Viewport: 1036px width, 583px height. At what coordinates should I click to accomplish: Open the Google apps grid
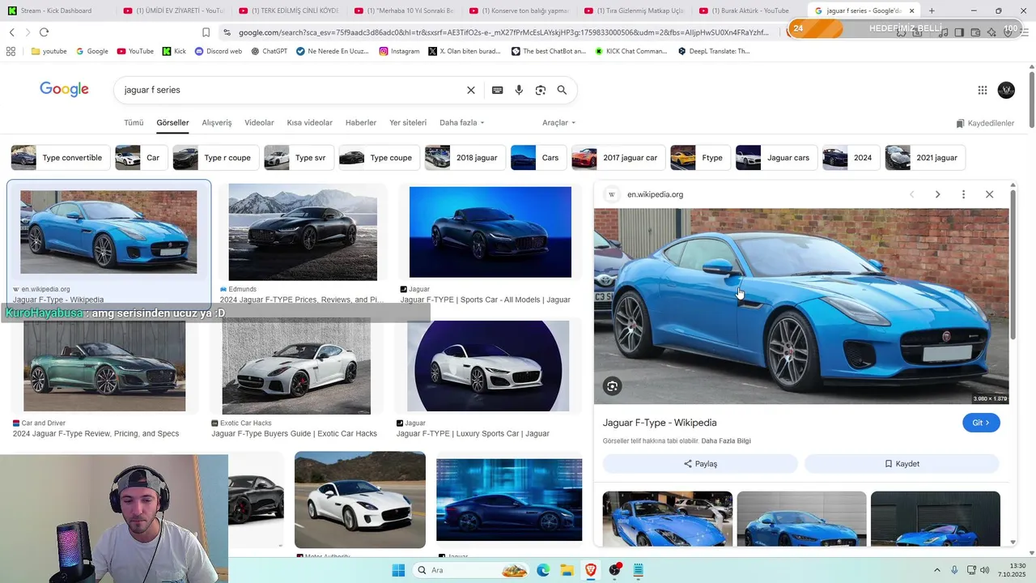[x=983, y=90]
